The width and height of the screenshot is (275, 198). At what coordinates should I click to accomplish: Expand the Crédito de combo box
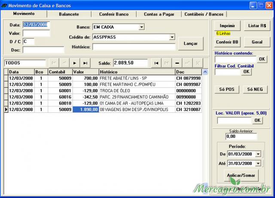tap(172, 37)
